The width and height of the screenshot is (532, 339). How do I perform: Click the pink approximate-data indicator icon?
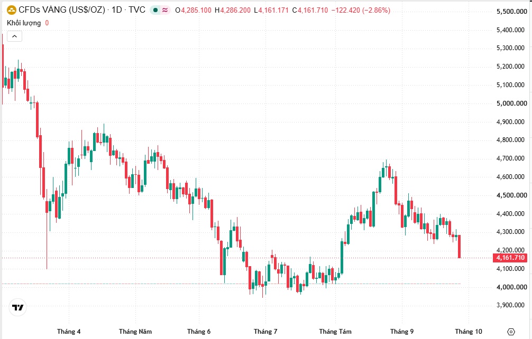coord(165,10)
